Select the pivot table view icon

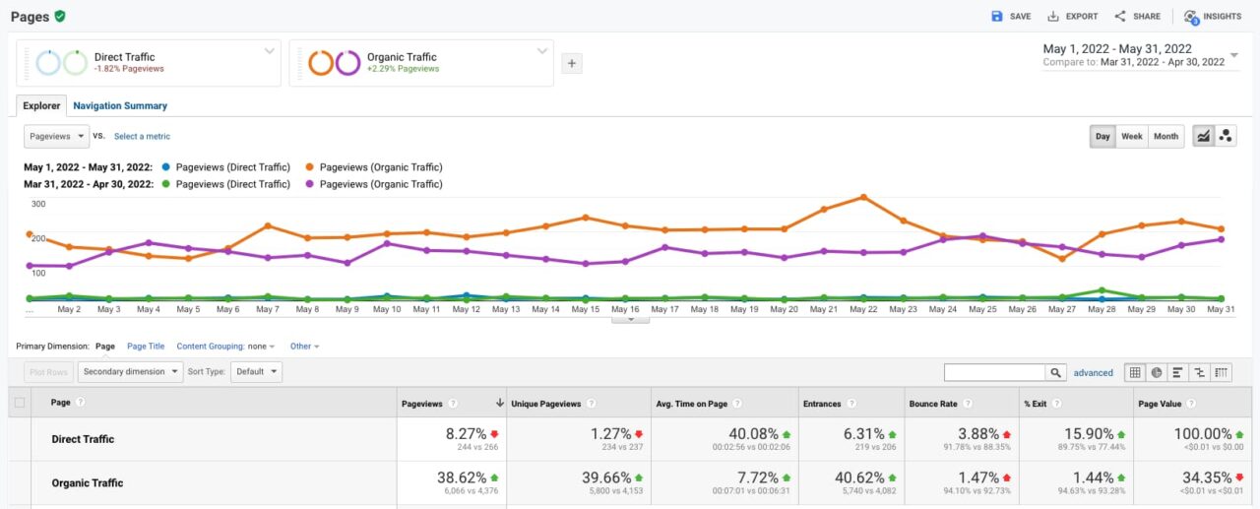1222,373
